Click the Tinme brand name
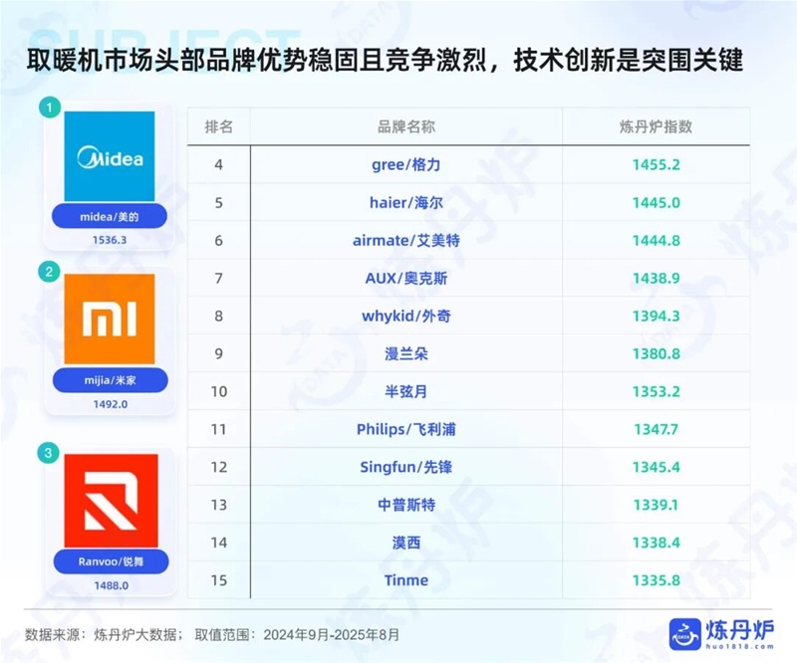This screenshot has width=797, height=663. click(405, 580)
